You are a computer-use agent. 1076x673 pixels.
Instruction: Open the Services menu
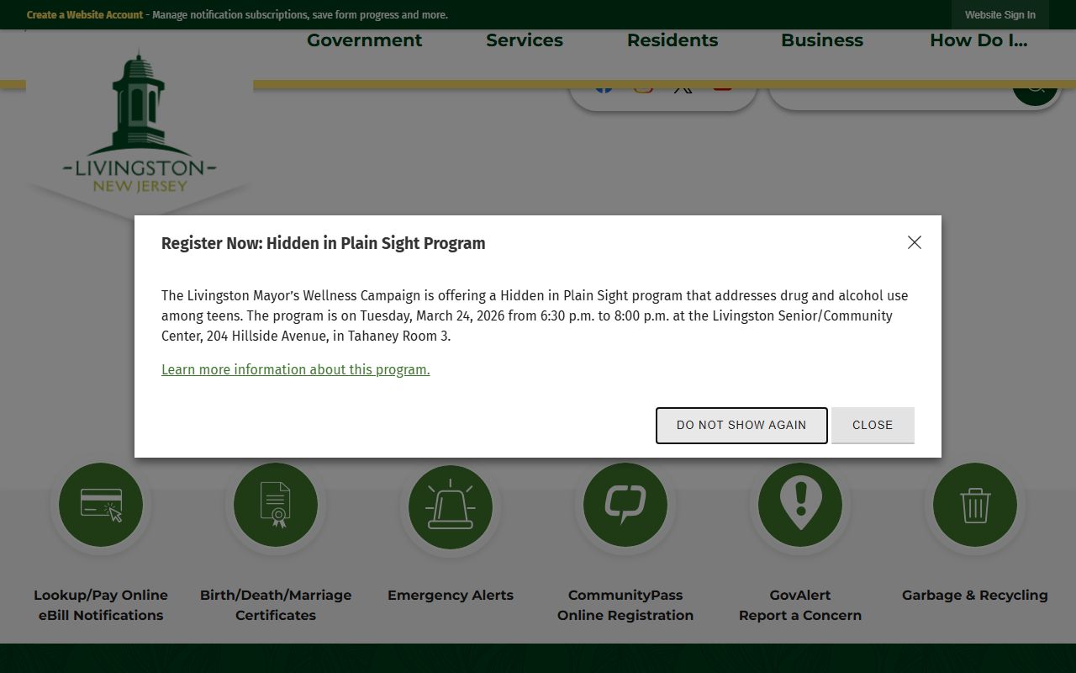[525, 40]
